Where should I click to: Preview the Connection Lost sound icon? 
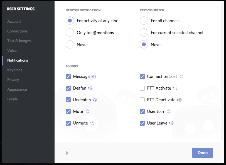click(x=181, y=77)
